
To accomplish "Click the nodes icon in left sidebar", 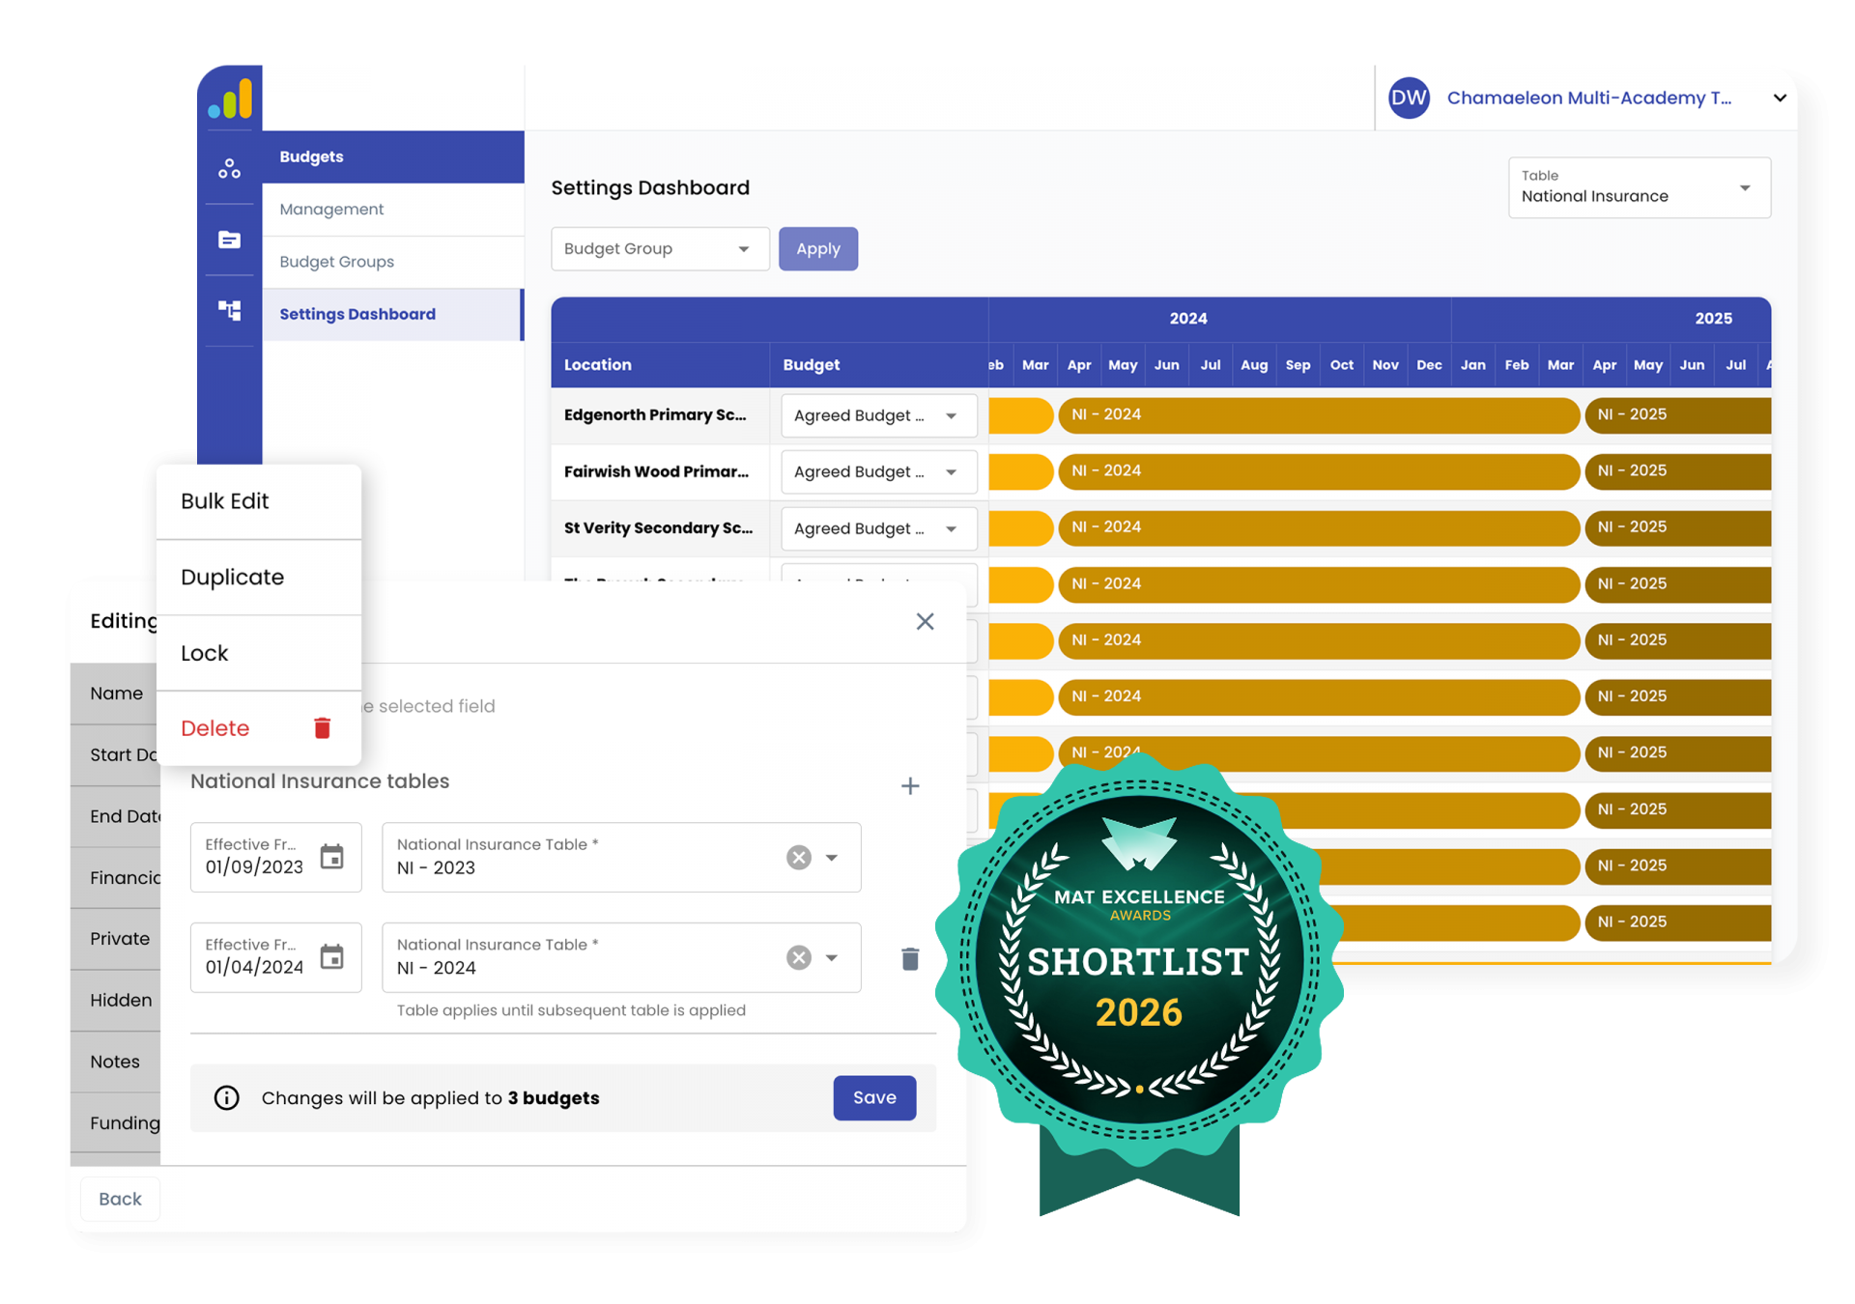I will pyautogui.click(x=229, y=168).
